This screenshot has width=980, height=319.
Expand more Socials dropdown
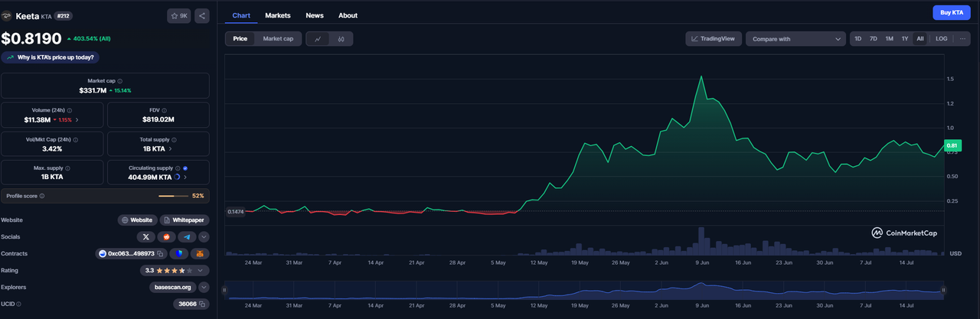[x=204, y=237]
